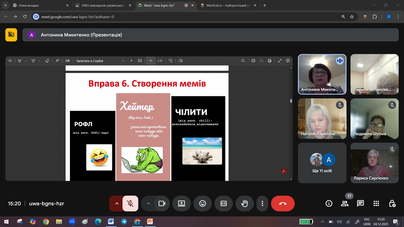Click the PDF eraser tool
The image size is (404, 227).
(x=47, y=61)
